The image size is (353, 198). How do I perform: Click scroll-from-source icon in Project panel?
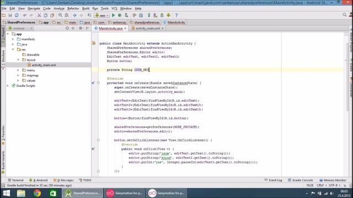point(67,28)
